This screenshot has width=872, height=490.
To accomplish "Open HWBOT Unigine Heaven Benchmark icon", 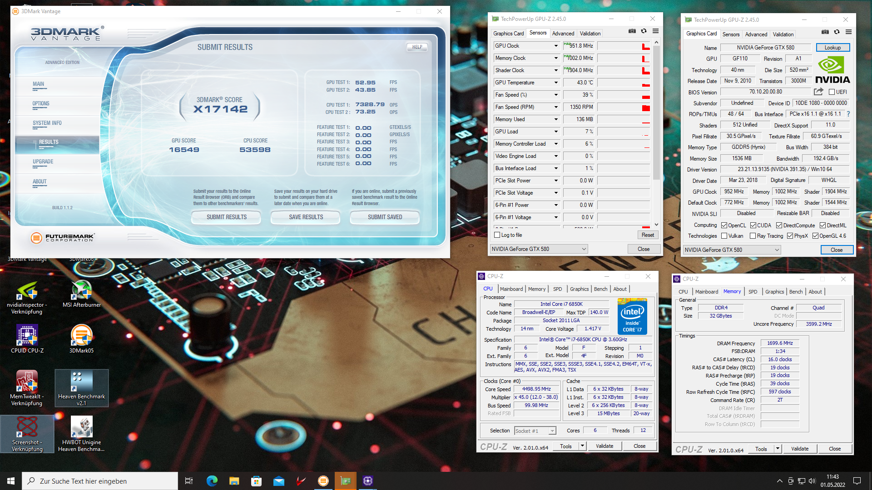I will (82, 434).
